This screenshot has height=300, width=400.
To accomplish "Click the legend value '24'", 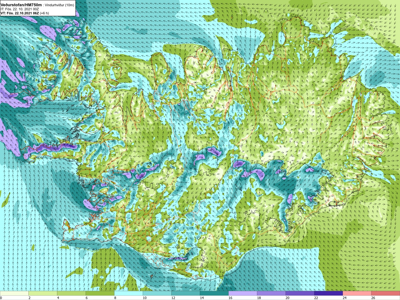I will point(344,298).
